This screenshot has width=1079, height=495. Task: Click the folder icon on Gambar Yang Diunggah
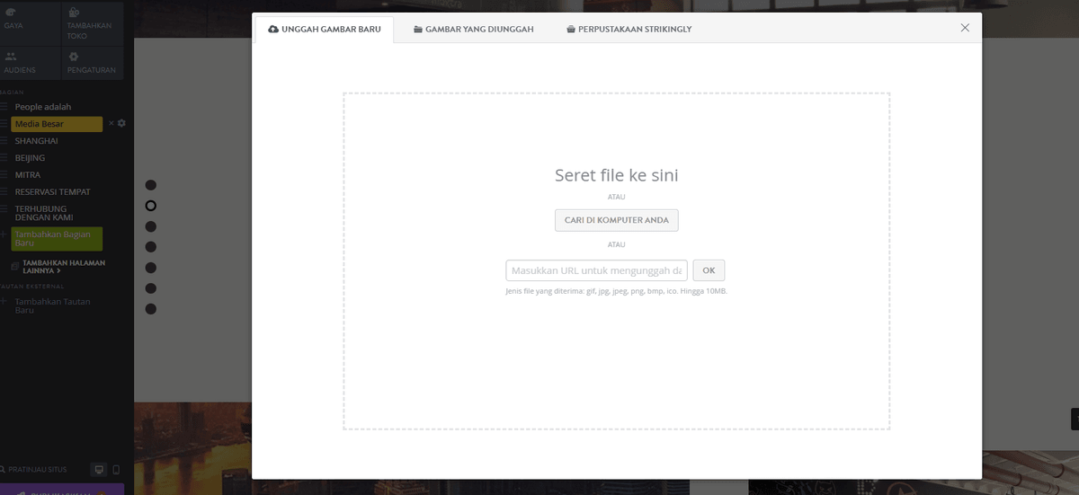point(418,30)
